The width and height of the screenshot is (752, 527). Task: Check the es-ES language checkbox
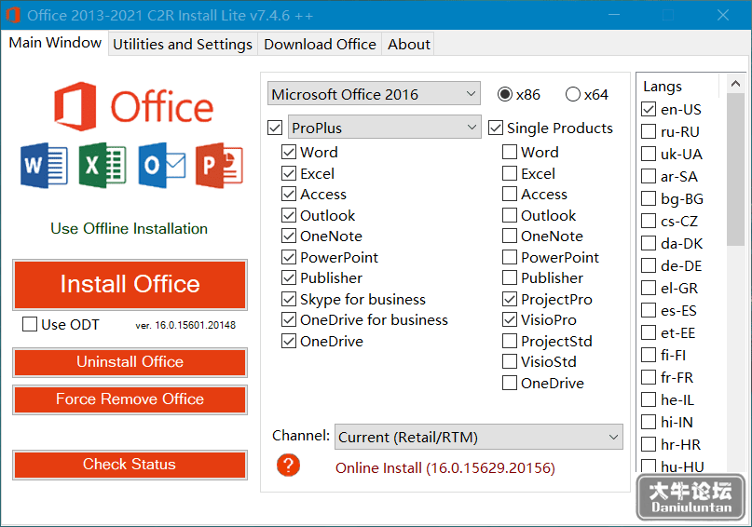pyautogui.click(x=649, y=310)
